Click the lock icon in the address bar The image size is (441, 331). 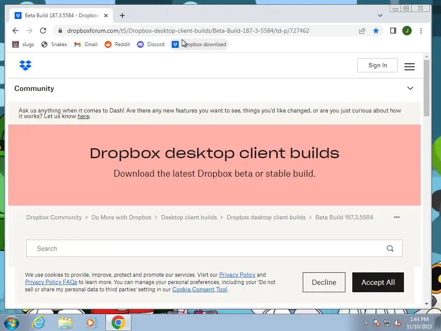(x=60, y=31)
